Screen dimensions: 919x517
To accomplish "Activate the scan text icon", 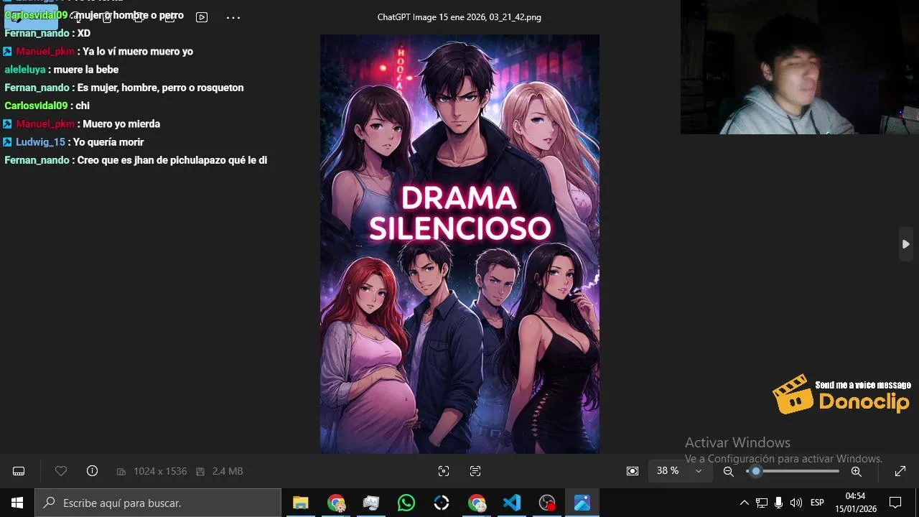I will (x=475, y=471).
